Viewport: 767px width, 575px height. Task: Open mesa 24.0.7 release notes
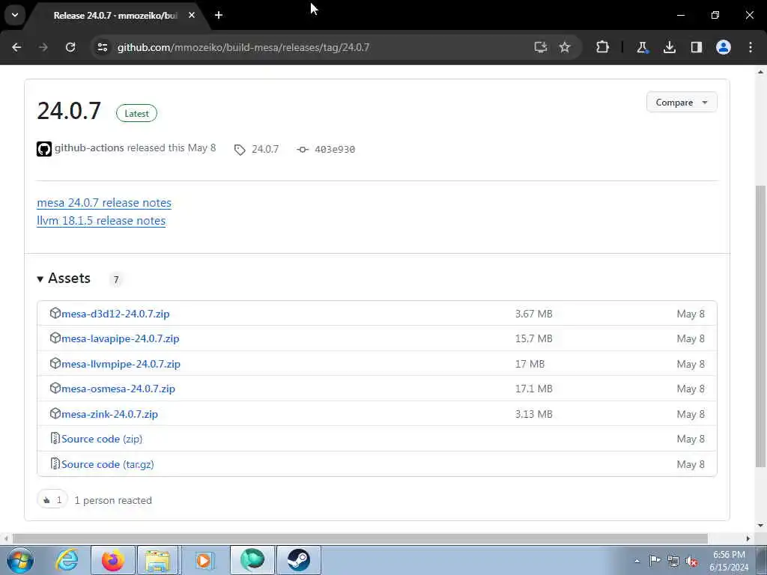[x=104, y=202]
